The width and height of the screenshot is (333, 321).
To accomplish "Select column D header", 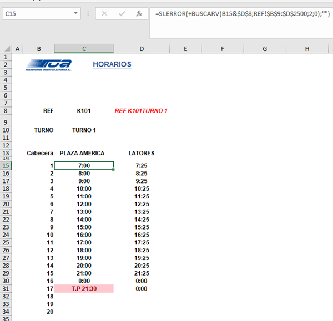I will pyautogui.click(x=142, y=49).
